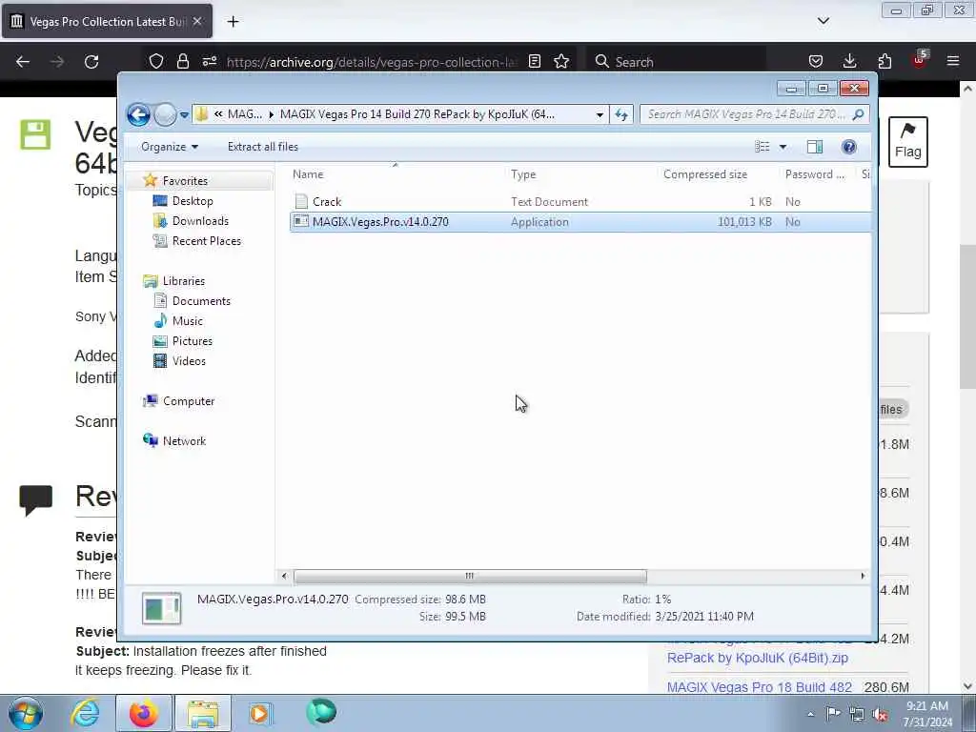
Task: Open the view options dropdown arrow
Action: [783, 147]
